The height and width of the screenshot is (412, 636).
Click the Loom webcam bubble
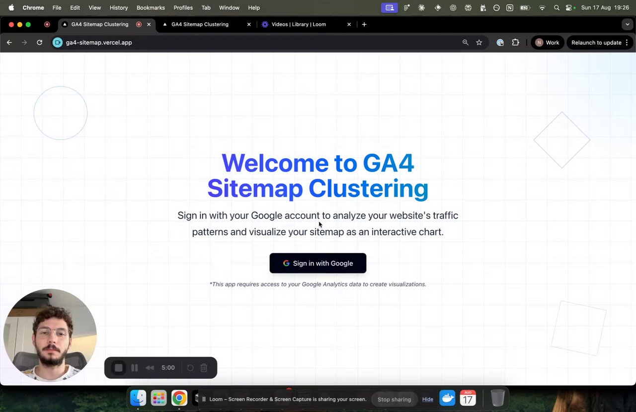click(50, 335)
